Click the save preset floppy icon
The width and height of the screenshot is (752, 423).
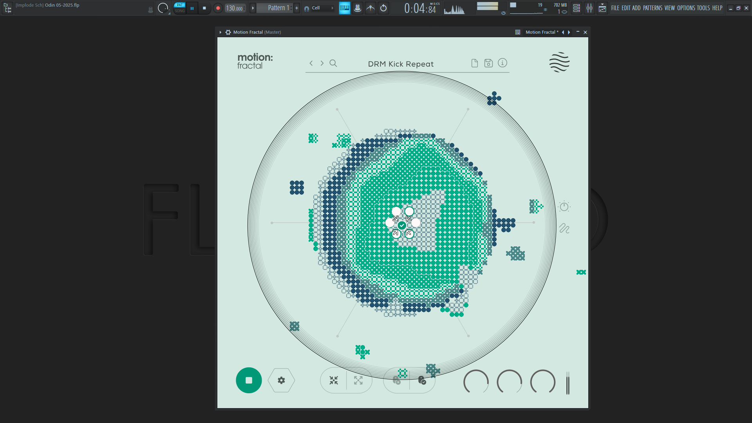coord(488,63)
